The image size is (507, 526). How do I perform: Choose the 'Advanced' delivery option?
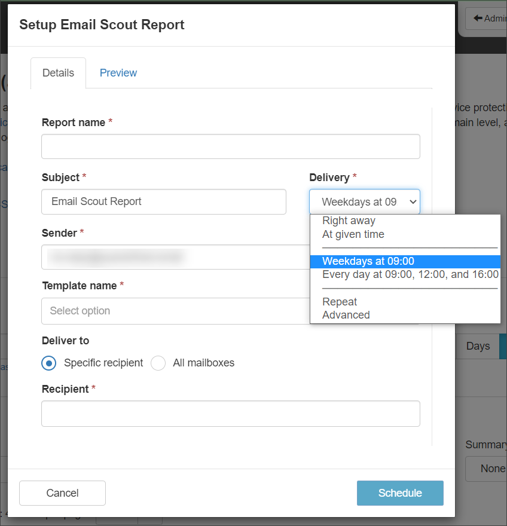click(x=346, y=315)
